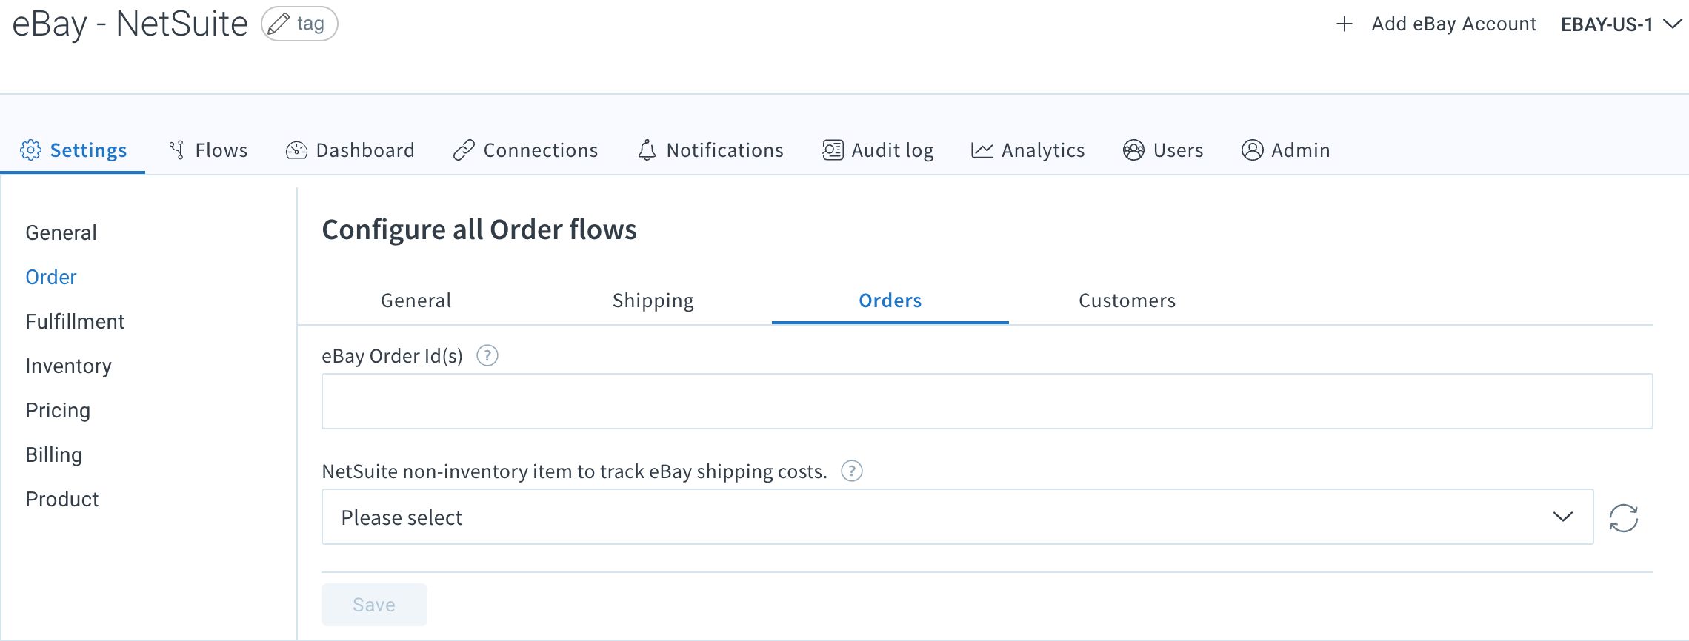Click Add eBay Account
This screenshot has height=641, width=1689.
(1454, 23)
